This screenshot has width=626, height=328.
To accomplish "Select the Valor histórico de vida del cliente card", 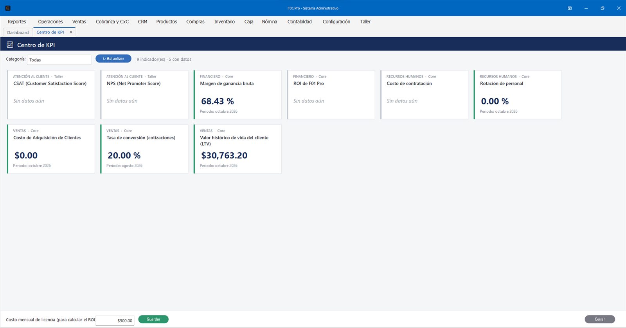I will pyautogui.click(x=237, y=149).
